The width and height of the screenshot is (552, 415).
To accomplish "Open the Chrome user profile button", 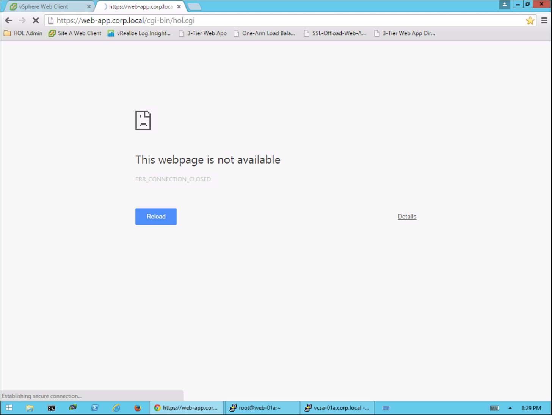I will pyautogui.click(x=504, y=5).
